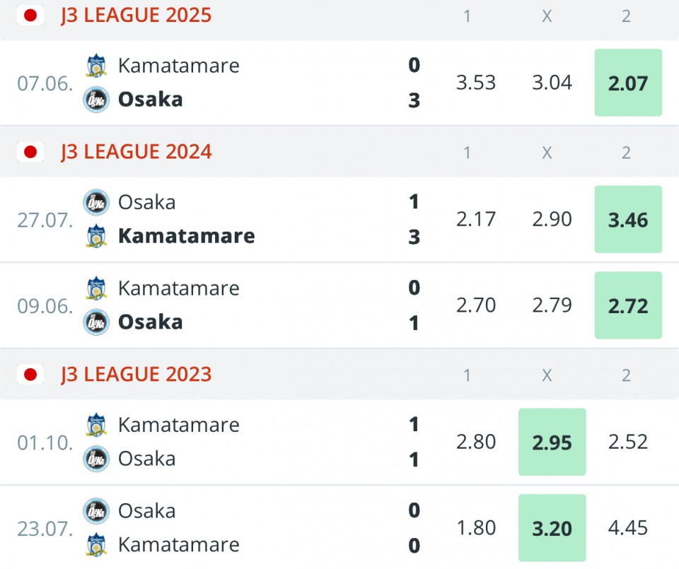
Task: Open the J3 LEAGUE 2023 header link
Action: [x=136, y=375]
